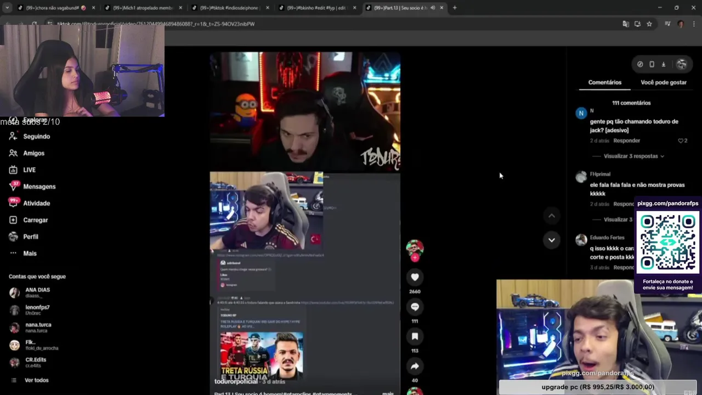
Task: Click the toduroroficial username under the video
Action: coord(236,381)
